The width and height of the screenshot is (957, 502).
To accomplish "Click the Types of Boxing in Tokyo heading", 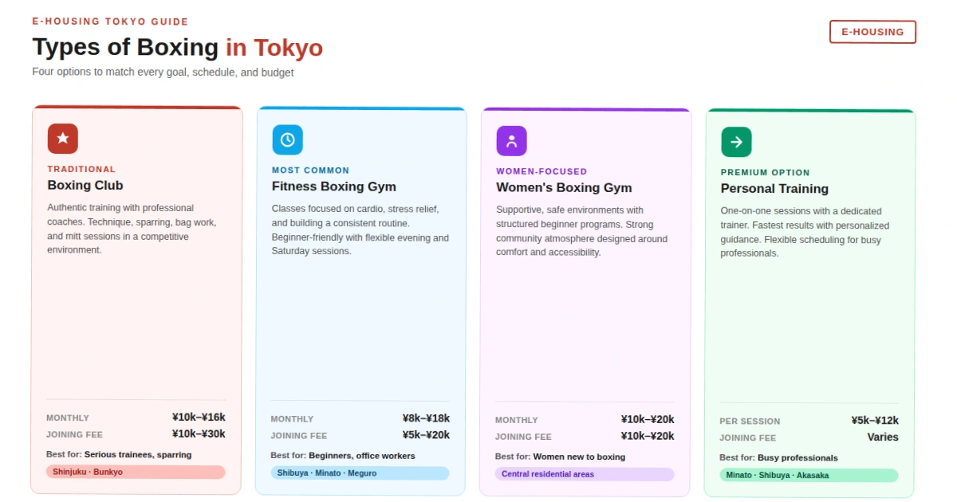I will 177,48.
